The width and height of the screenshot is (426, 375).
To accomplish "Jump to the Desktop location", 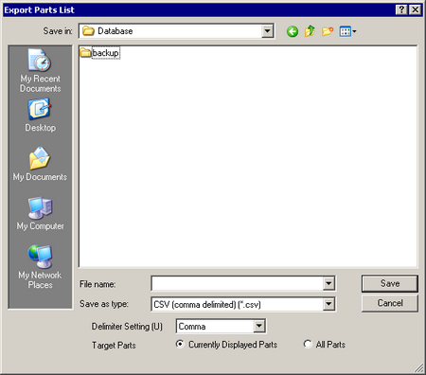I will point(40,115).
